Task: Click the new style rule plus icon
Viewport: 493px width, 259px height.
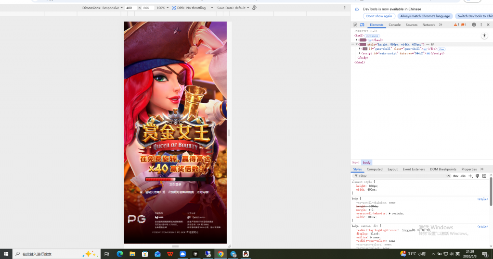Action: (x=470, y=176)
